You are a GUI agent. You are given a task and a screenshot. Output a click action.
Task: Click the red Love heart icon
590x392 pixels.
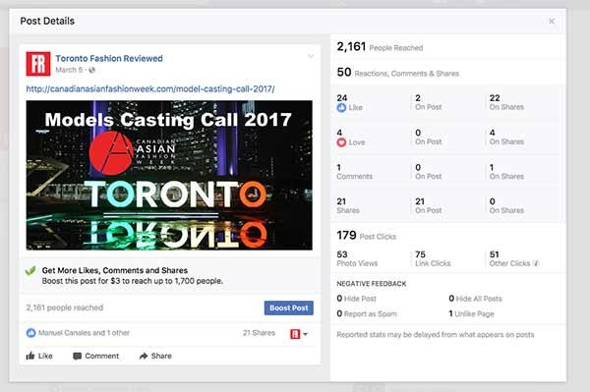341,142
